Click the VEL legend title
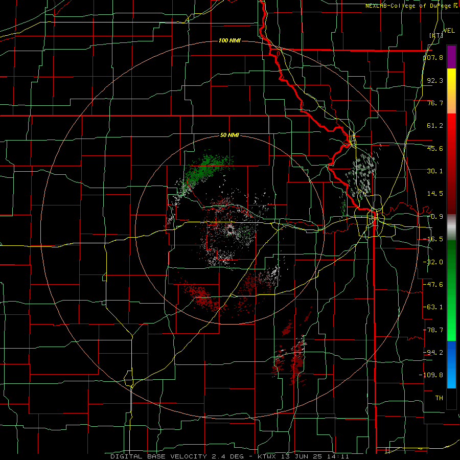Image resolution: width=460 pixels, height=460 pixels. (449, 31)
